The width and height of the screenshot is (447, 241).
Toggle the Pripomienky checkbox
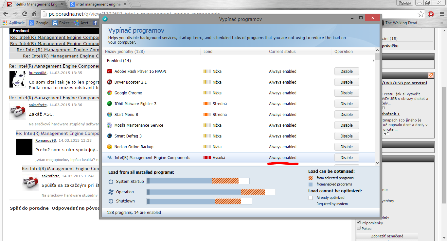[359, 222]
